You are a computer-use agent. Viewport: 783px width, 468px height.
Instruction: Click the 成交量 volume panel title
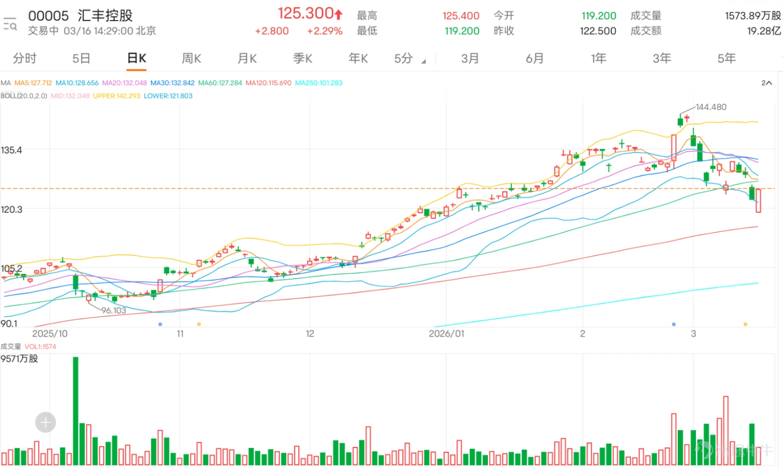click(11, 347)
